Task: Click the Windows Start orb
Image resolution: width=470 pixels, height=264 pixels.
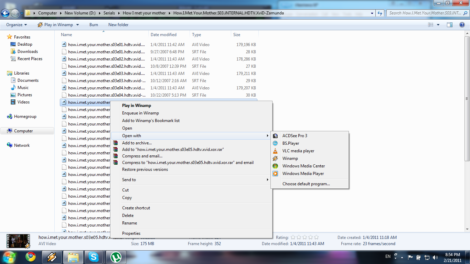Action: point(9,257)
